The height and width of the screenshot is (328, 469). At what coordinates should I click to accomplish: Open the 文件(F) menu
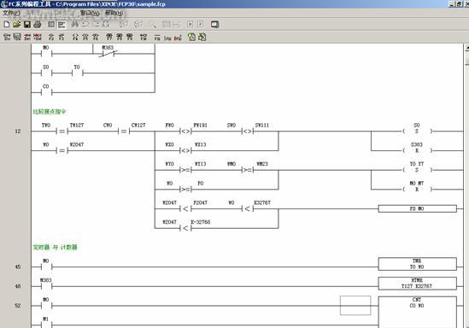[x=11, y=13]
